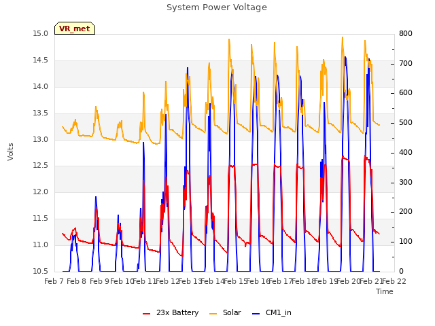Click the 200 right axis tick label

[x=406, y=211]
